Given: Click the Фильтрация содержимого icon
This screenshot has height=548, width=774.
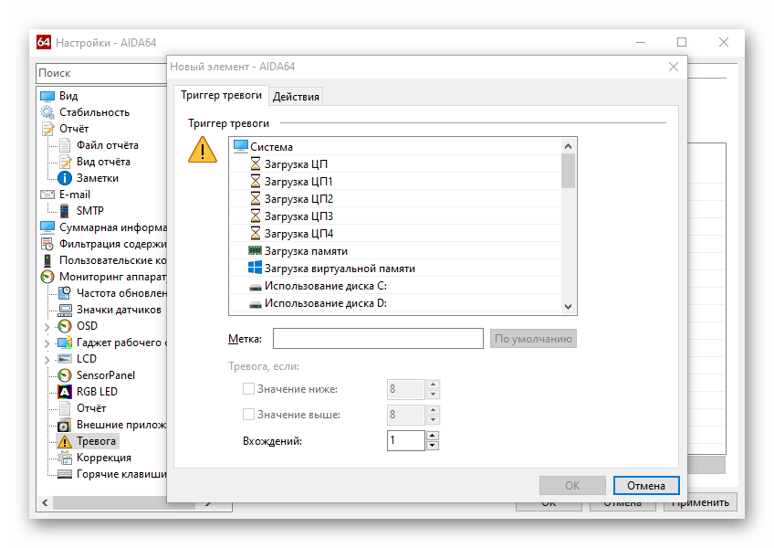Looking at the screenshot, I should click(47, 244).
